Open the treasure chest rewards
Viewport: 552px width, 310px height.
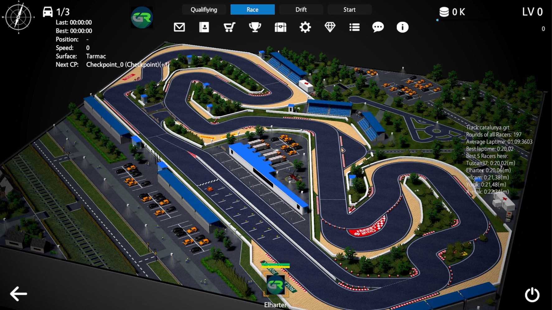(x=280, y=27)
